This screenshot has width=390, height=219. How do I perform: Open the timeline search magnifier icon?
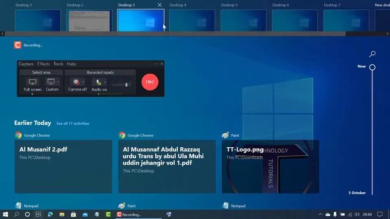tap(372, 54)
